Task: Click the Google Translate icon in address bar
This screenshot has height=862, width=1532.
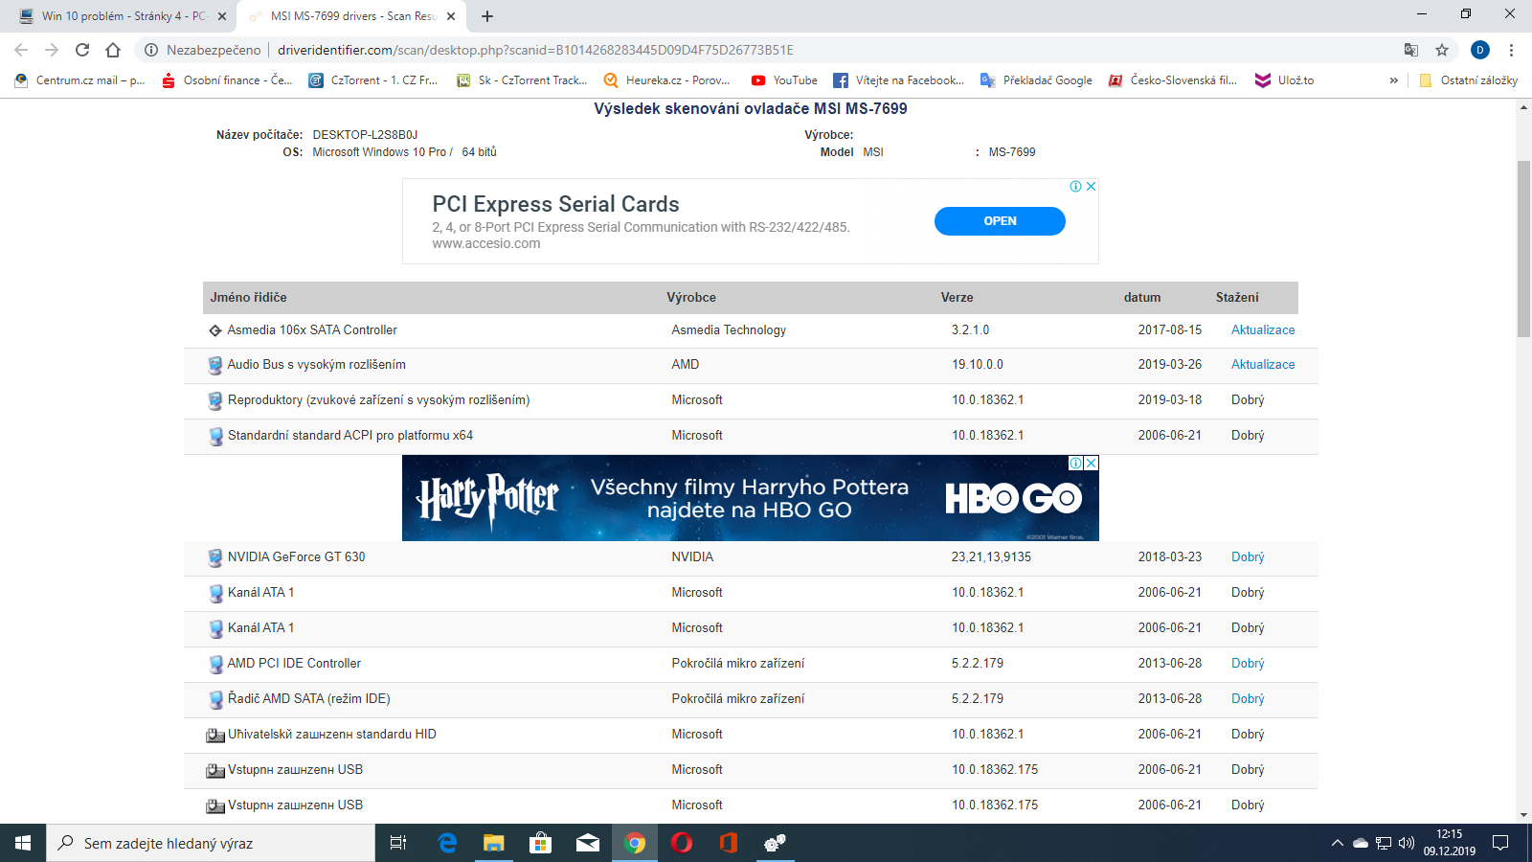Action: [x=1411, y=50]
